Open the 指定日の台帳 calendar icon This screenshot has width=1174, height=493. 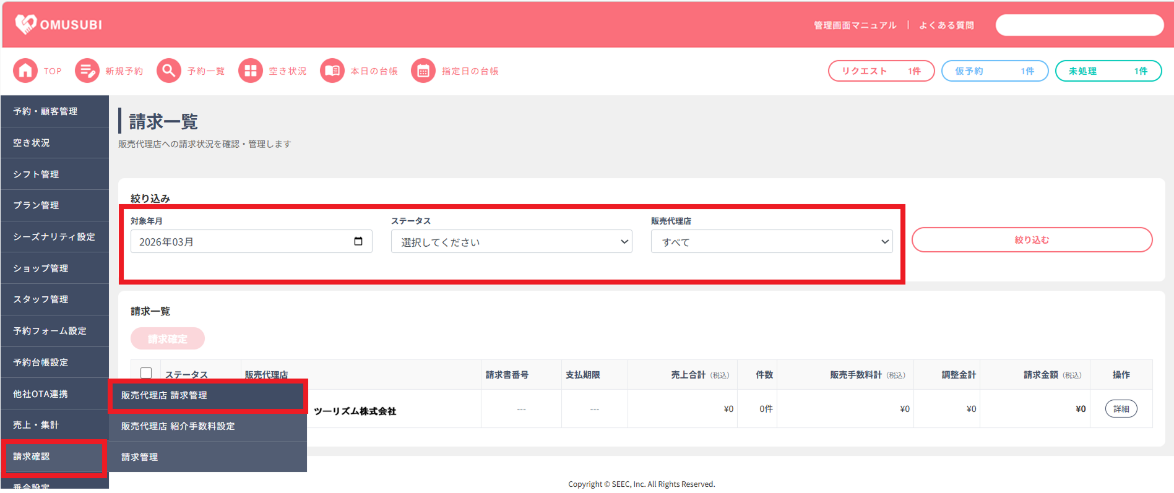(x=423, y=71)
